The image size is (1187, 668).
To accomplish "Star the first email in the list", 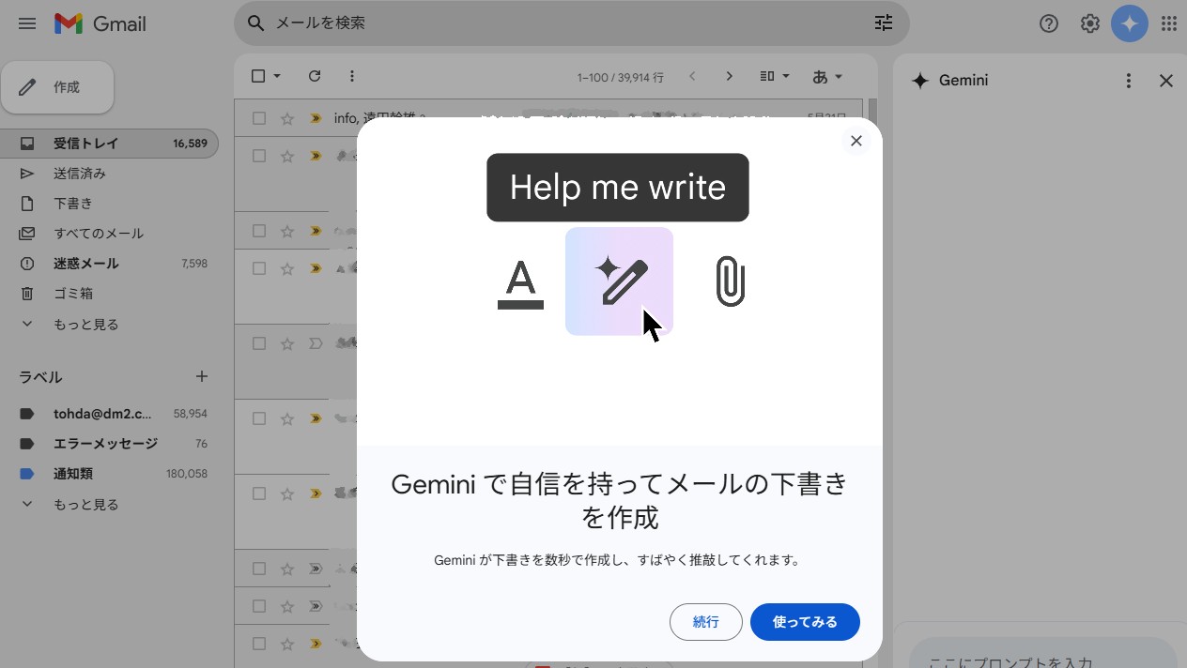I will point(287,118).
